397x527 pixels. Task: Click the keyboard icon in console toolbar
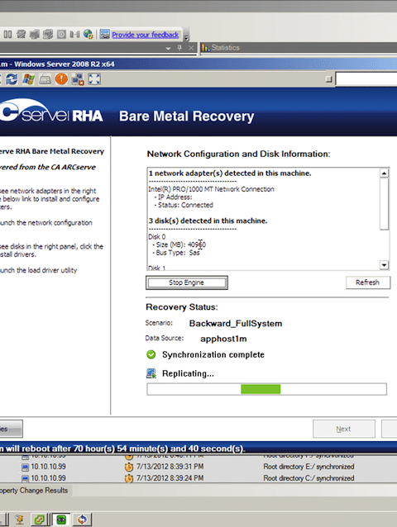[45, 80]
